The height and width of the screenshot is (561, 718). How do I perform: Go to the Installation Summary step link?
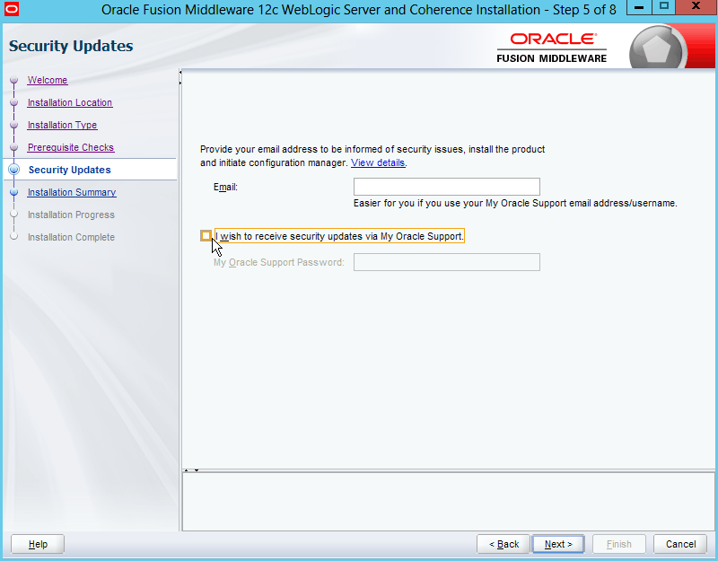coord(71,192)
